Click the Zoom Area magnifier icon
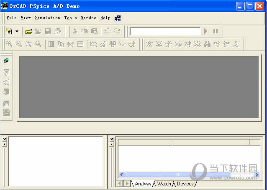The width and height of the screenshot is (267, 190). pyautogui.click(x=28, y=44)
